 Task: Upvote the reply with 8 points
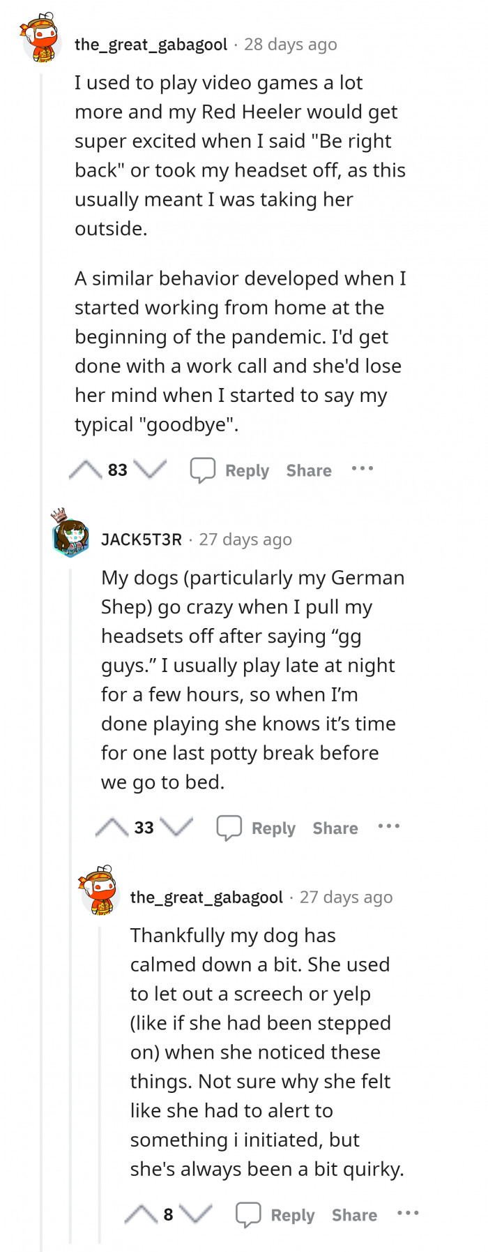pyautogui.click(x=141, y=1215)
